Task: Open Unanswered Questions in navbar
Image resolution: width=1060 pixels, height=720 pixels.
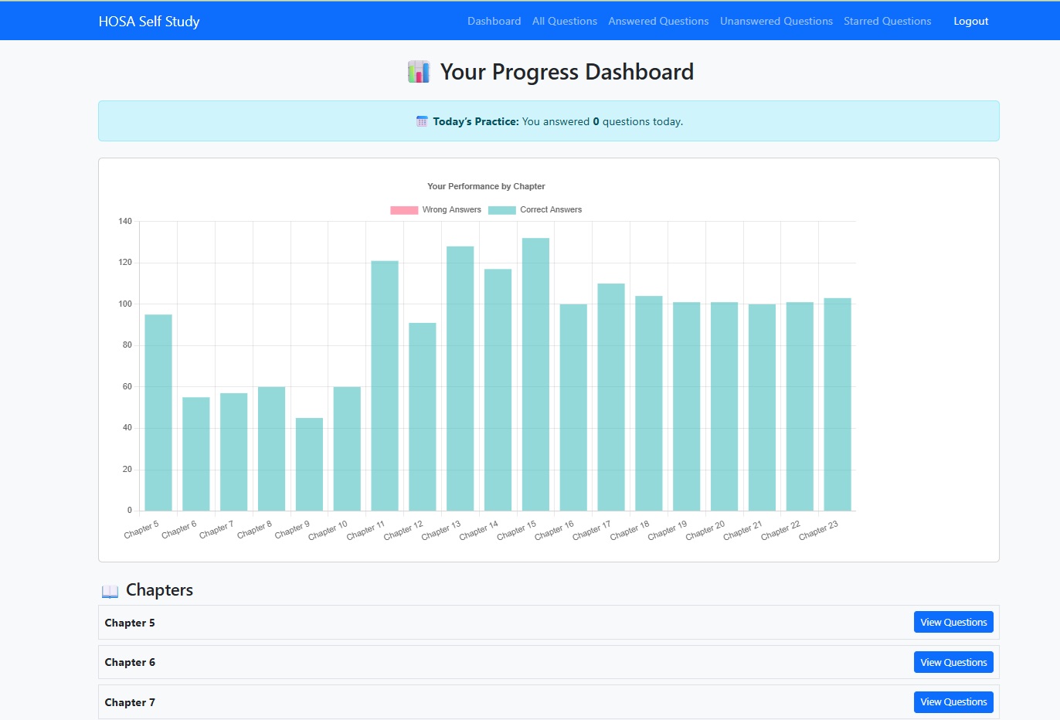Action: tap(776, 22)
